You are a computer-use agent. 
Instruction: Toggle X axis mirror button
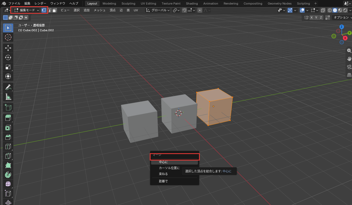coord(312,17)
